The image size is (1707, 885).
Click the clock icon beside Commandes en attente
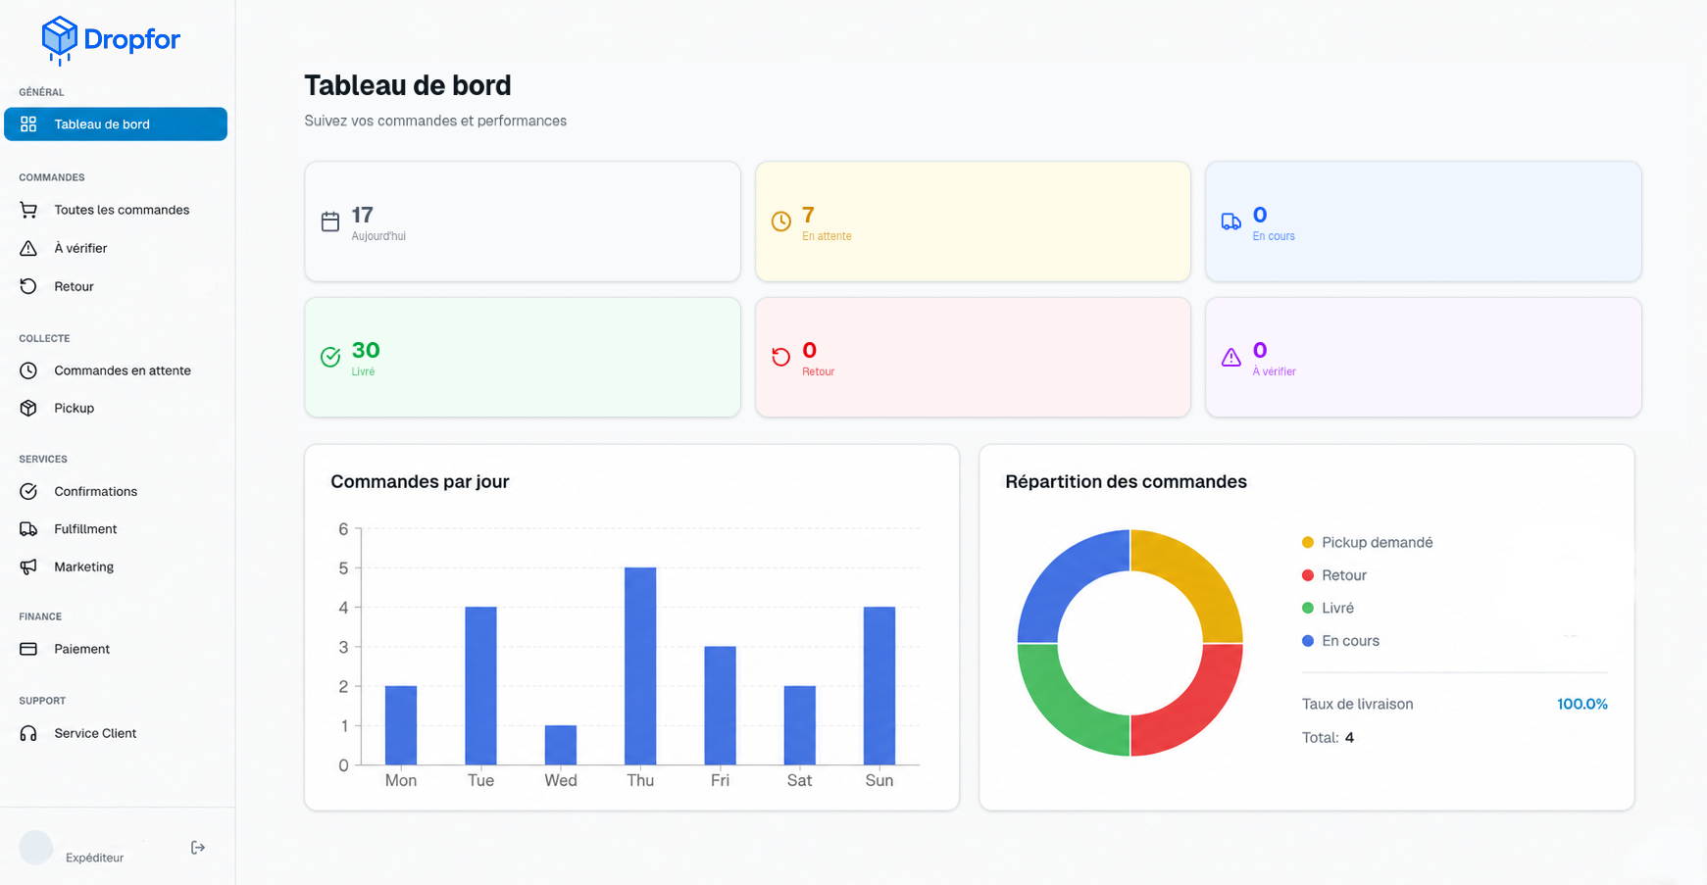28,370
